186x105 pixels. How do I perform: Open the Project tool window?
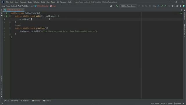click(2, 13)
